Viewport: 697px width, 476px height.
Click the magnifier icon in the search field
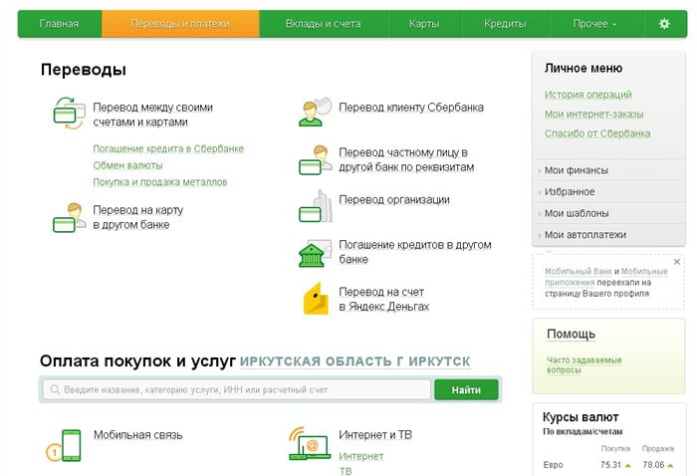(55, 389)
